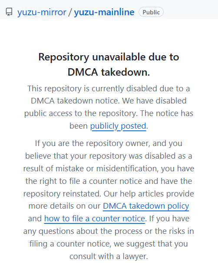Click the slash separator in repository path
This screenshot has height=263, width=218.
pyautogui.click(x=70, y=12)
